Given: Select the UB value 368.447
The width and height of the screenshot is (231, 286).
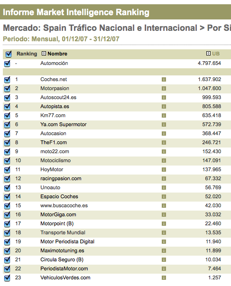Looking at the screenshot, I should 212,133.
